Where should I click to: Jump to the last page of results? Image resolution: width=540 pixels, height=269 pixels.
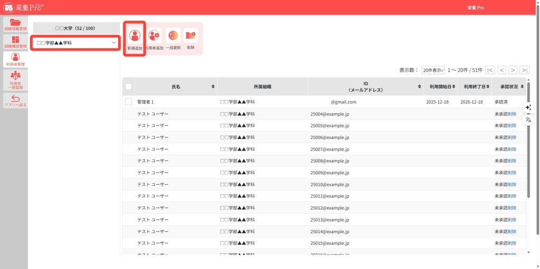click(x=524, y=70)
